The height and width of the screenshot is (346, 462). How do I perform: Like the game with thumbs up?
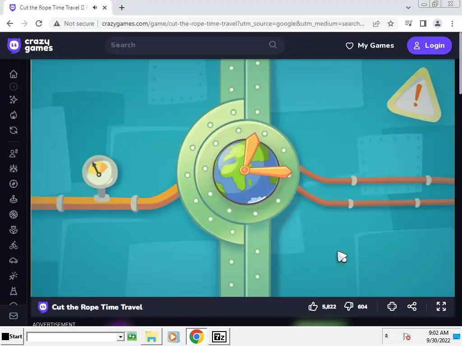point(313,306)
